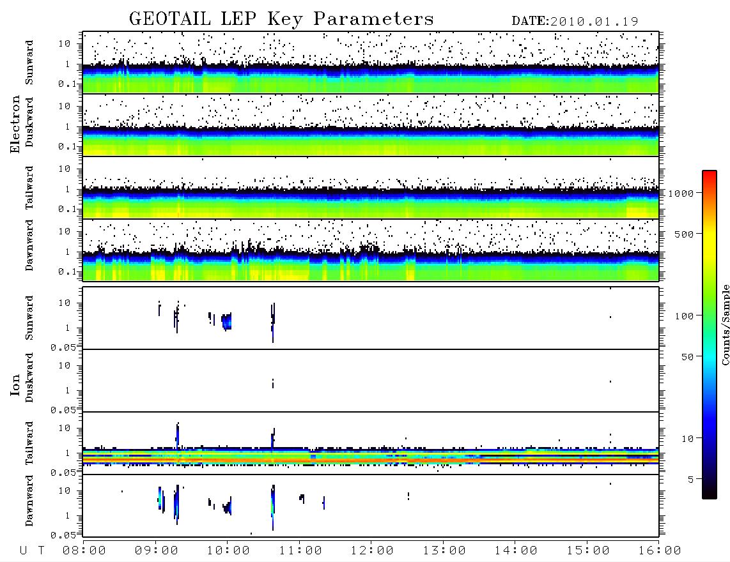Click the Ion Sunward spectrogram panel
730x562 pixels.
pyautogui.click(x=371, y=318)
